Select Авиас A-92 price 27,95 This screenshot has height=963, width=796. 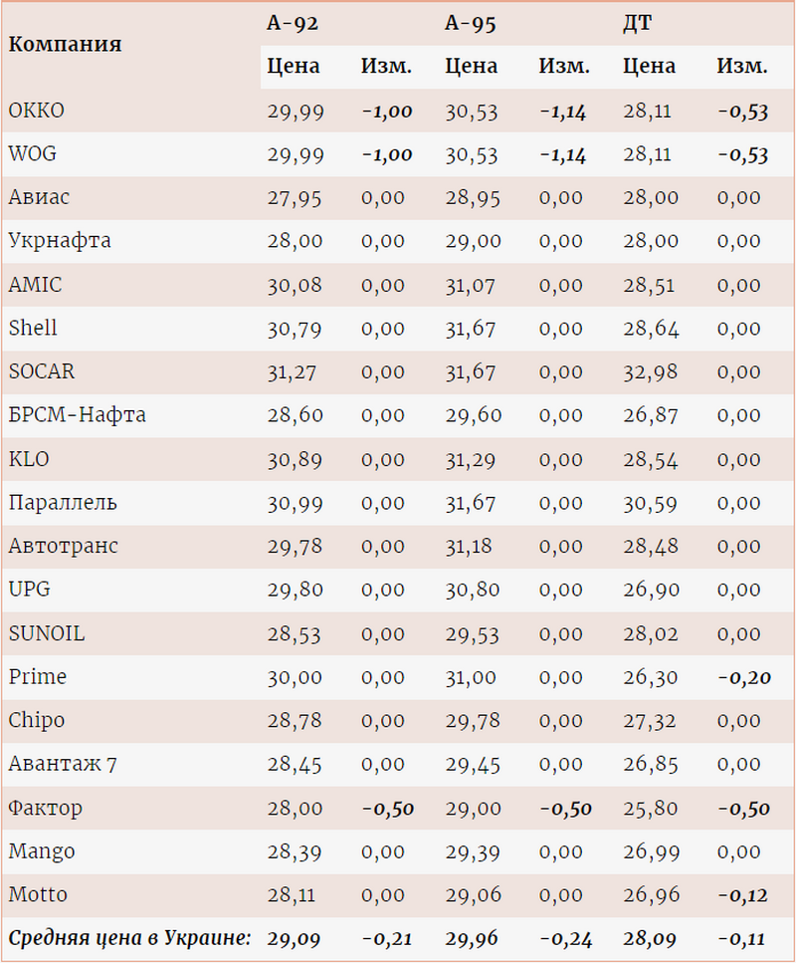click(x=295, y=198)
